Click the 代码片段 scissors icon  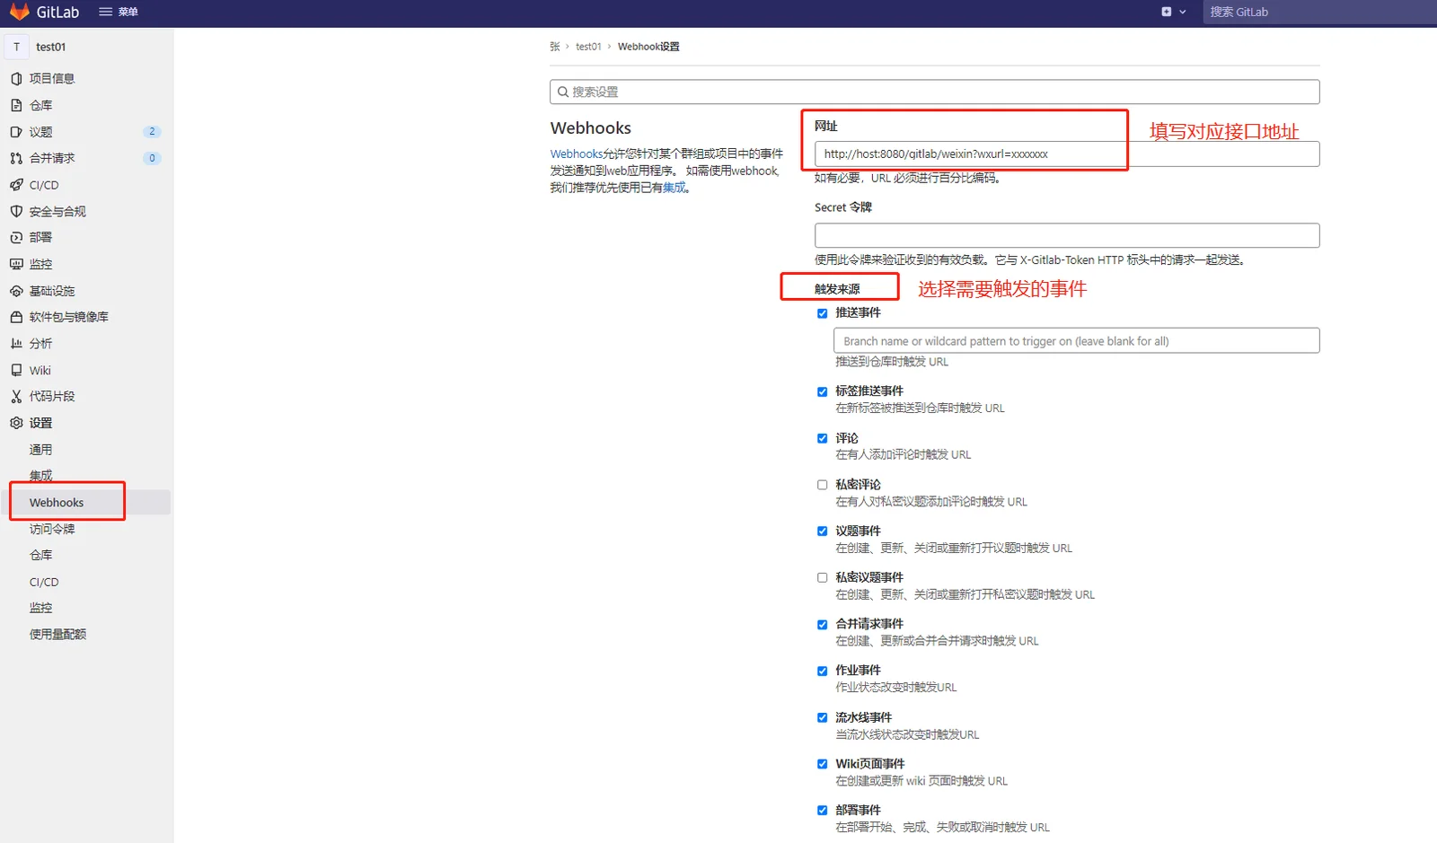pos(16,396)
